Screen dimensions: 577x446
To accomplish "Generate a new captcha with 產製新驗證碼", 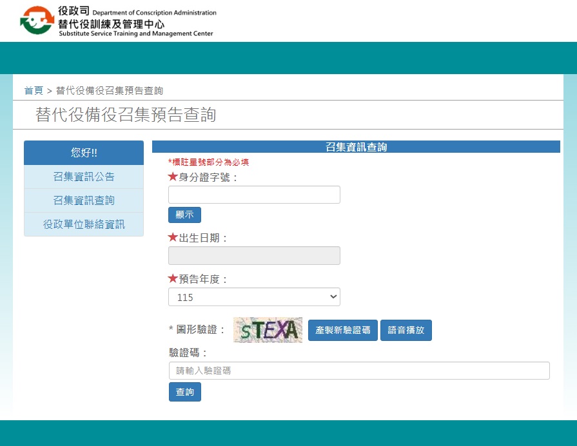I will coord(342,329).
